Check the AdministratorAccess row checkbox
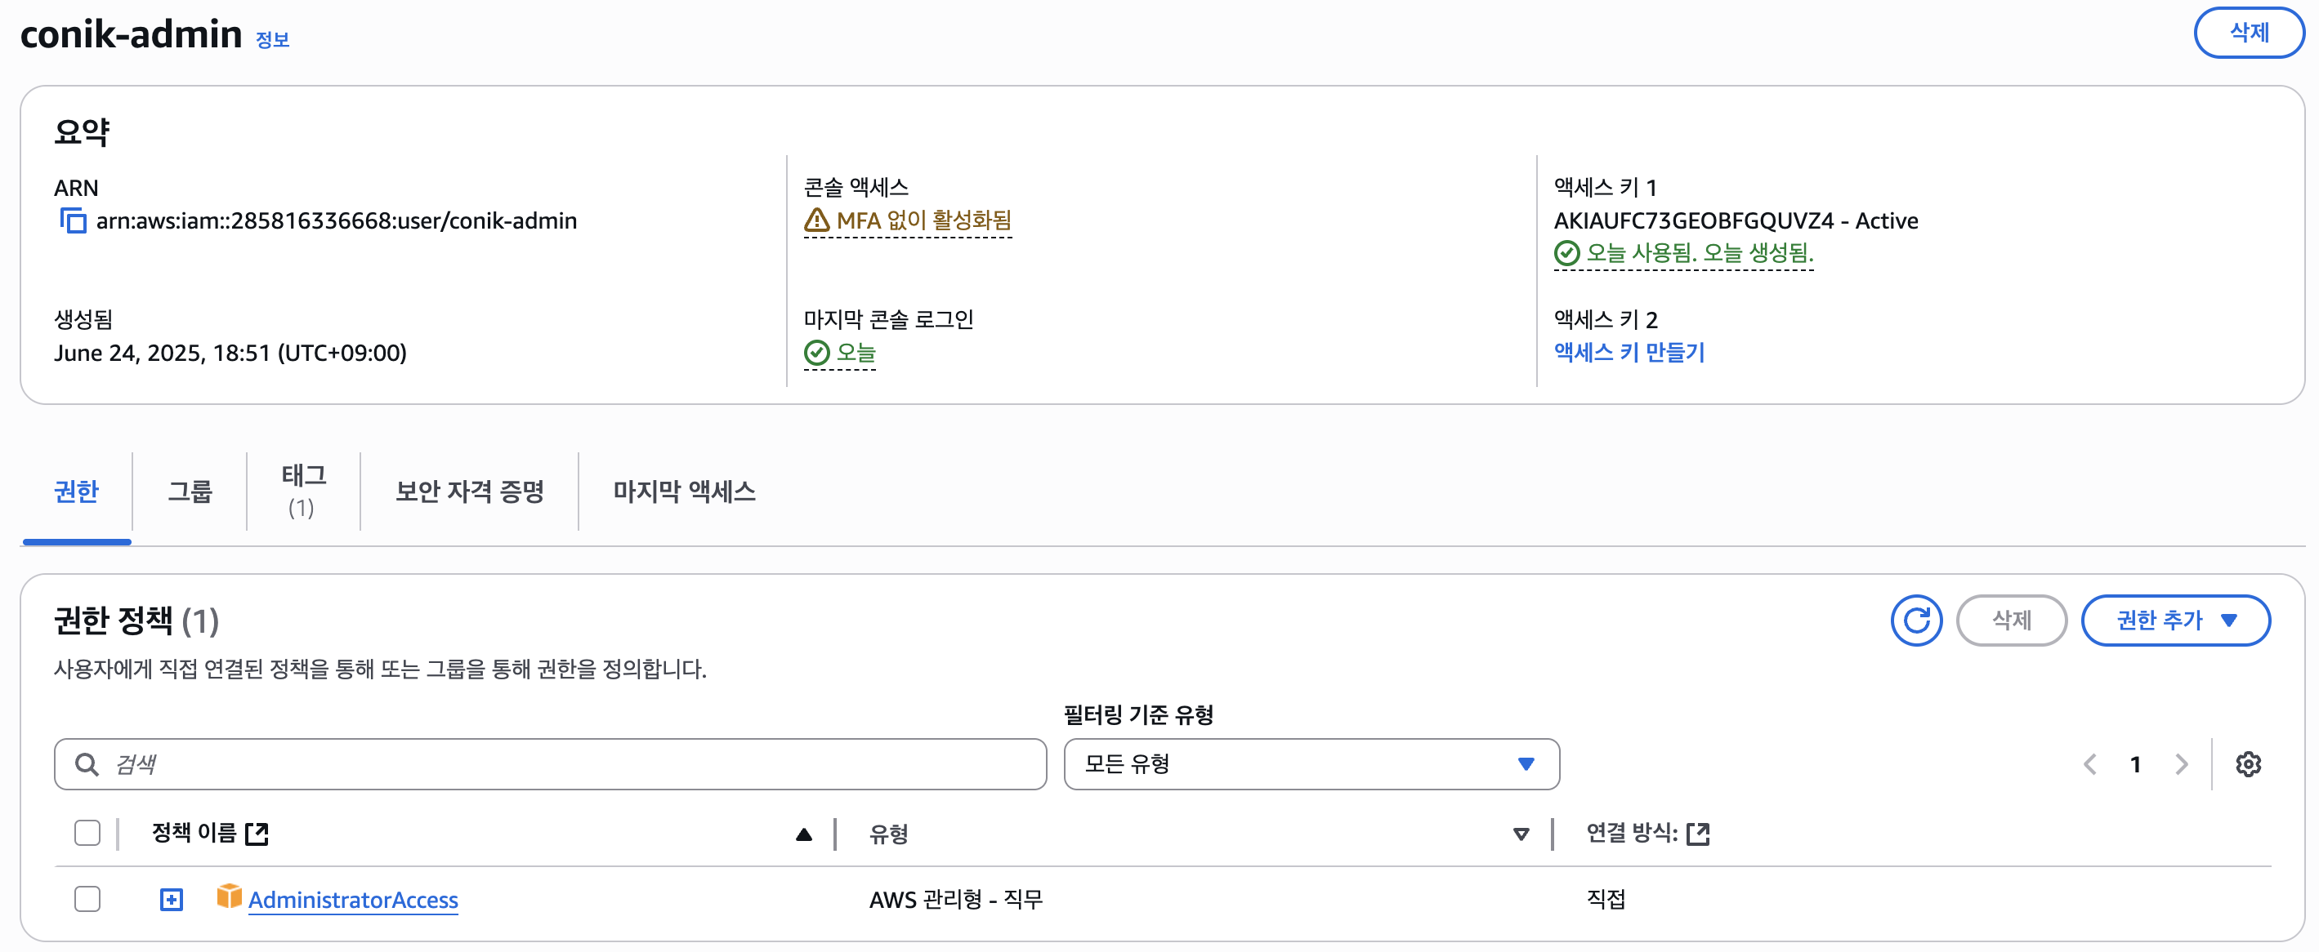The image size is (2319, 952). coord(87,898)
